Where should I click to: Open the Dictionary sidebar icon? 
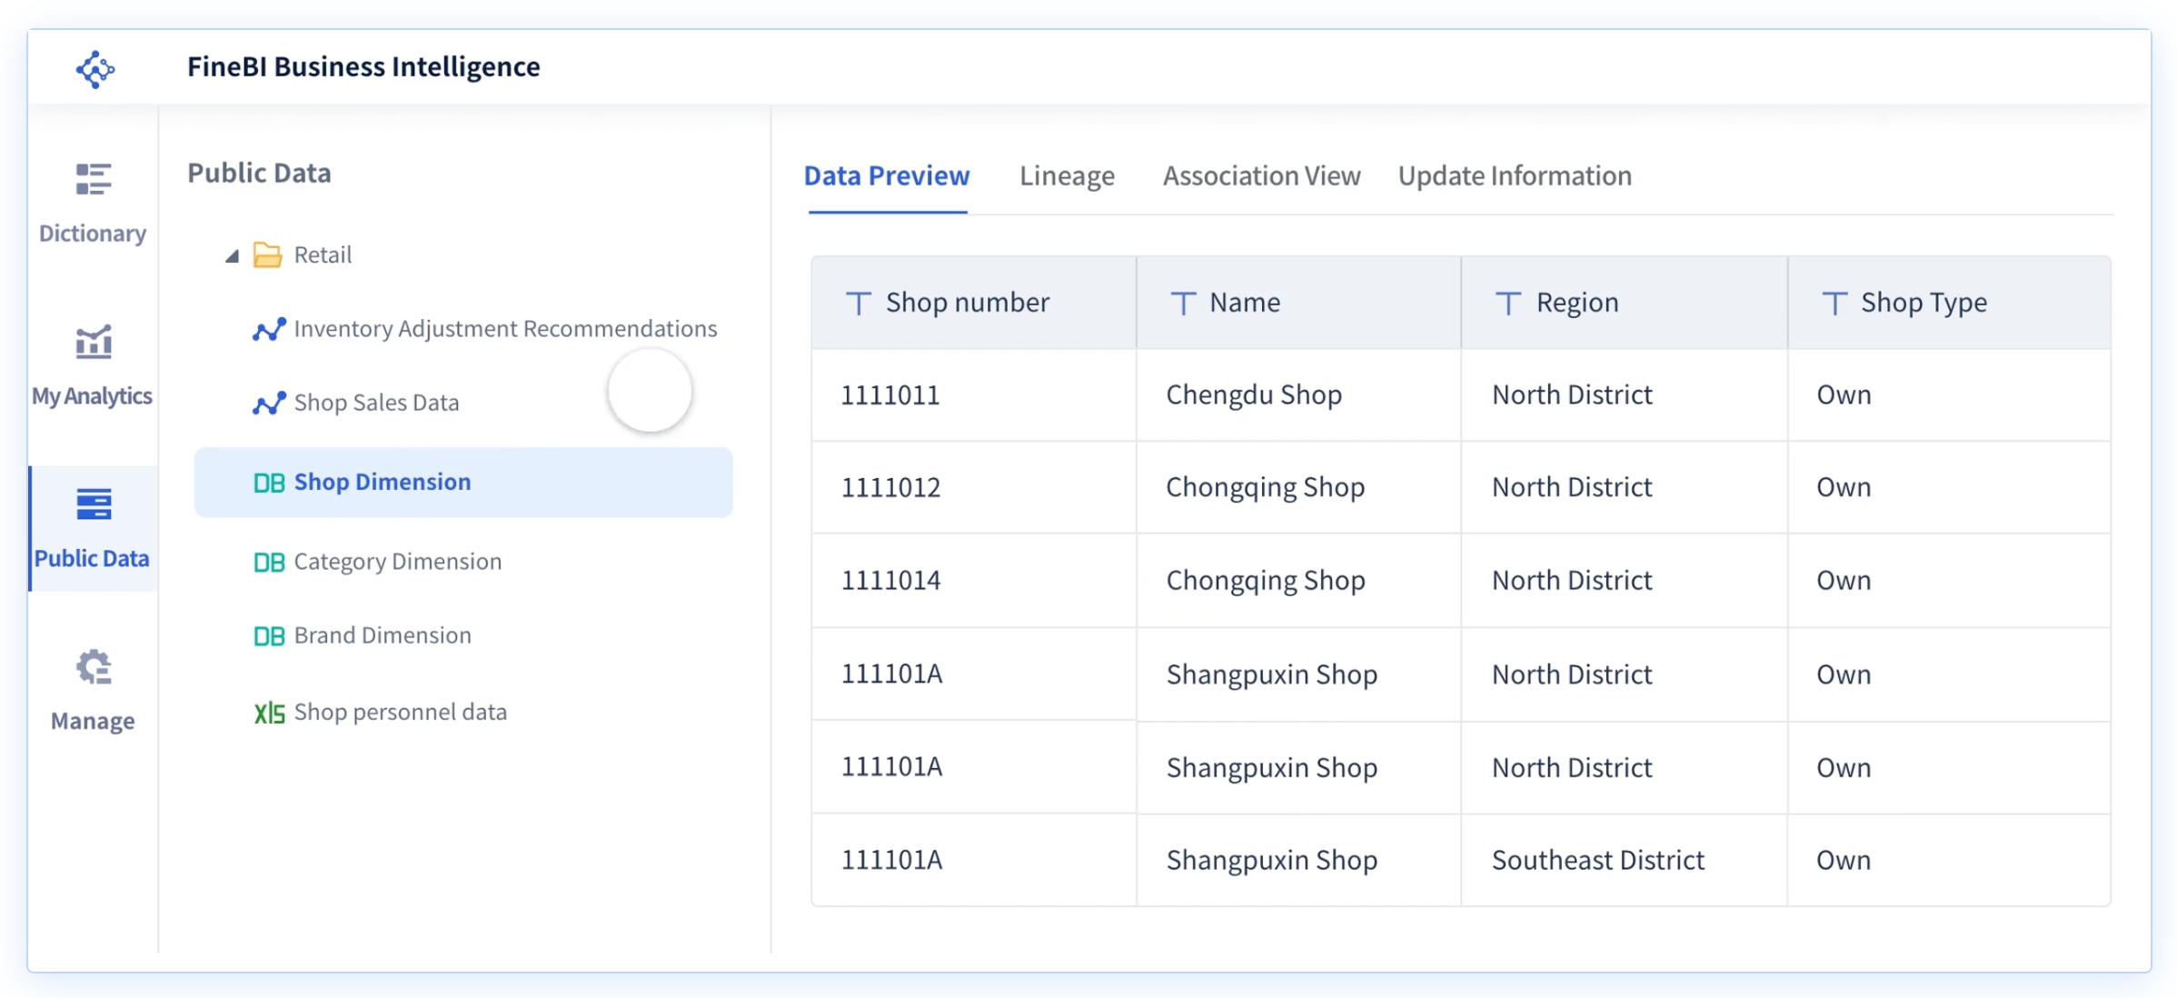tap(93, 180)
